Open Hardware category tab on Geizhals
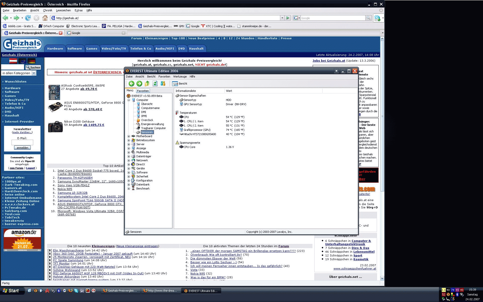The image size is (483, 302). pyautogui.click(x=55, y=49)
